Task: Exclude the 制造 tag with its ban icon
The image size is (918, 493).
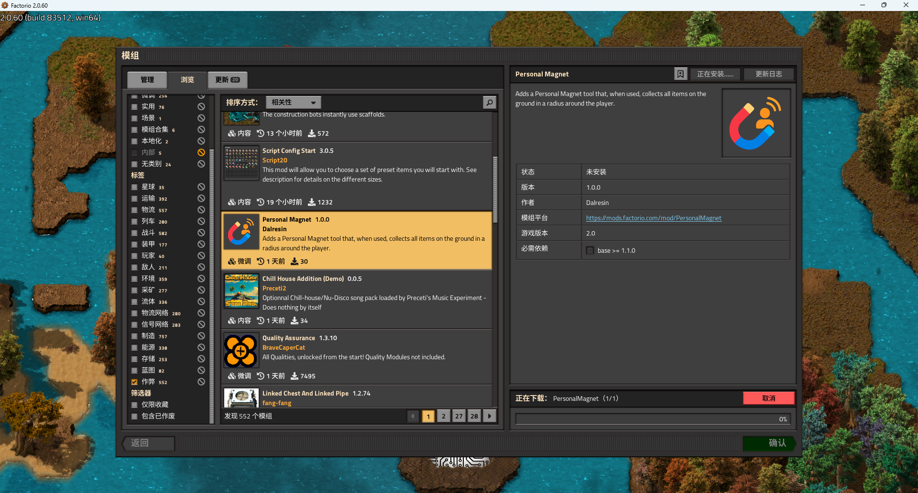Action: 201,336
